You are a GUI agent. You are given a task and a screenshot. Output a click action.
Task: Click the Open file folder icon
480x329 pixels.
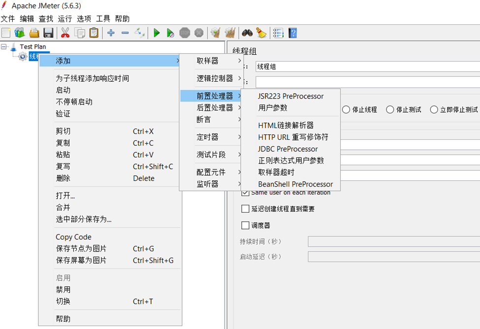[34, 33]
